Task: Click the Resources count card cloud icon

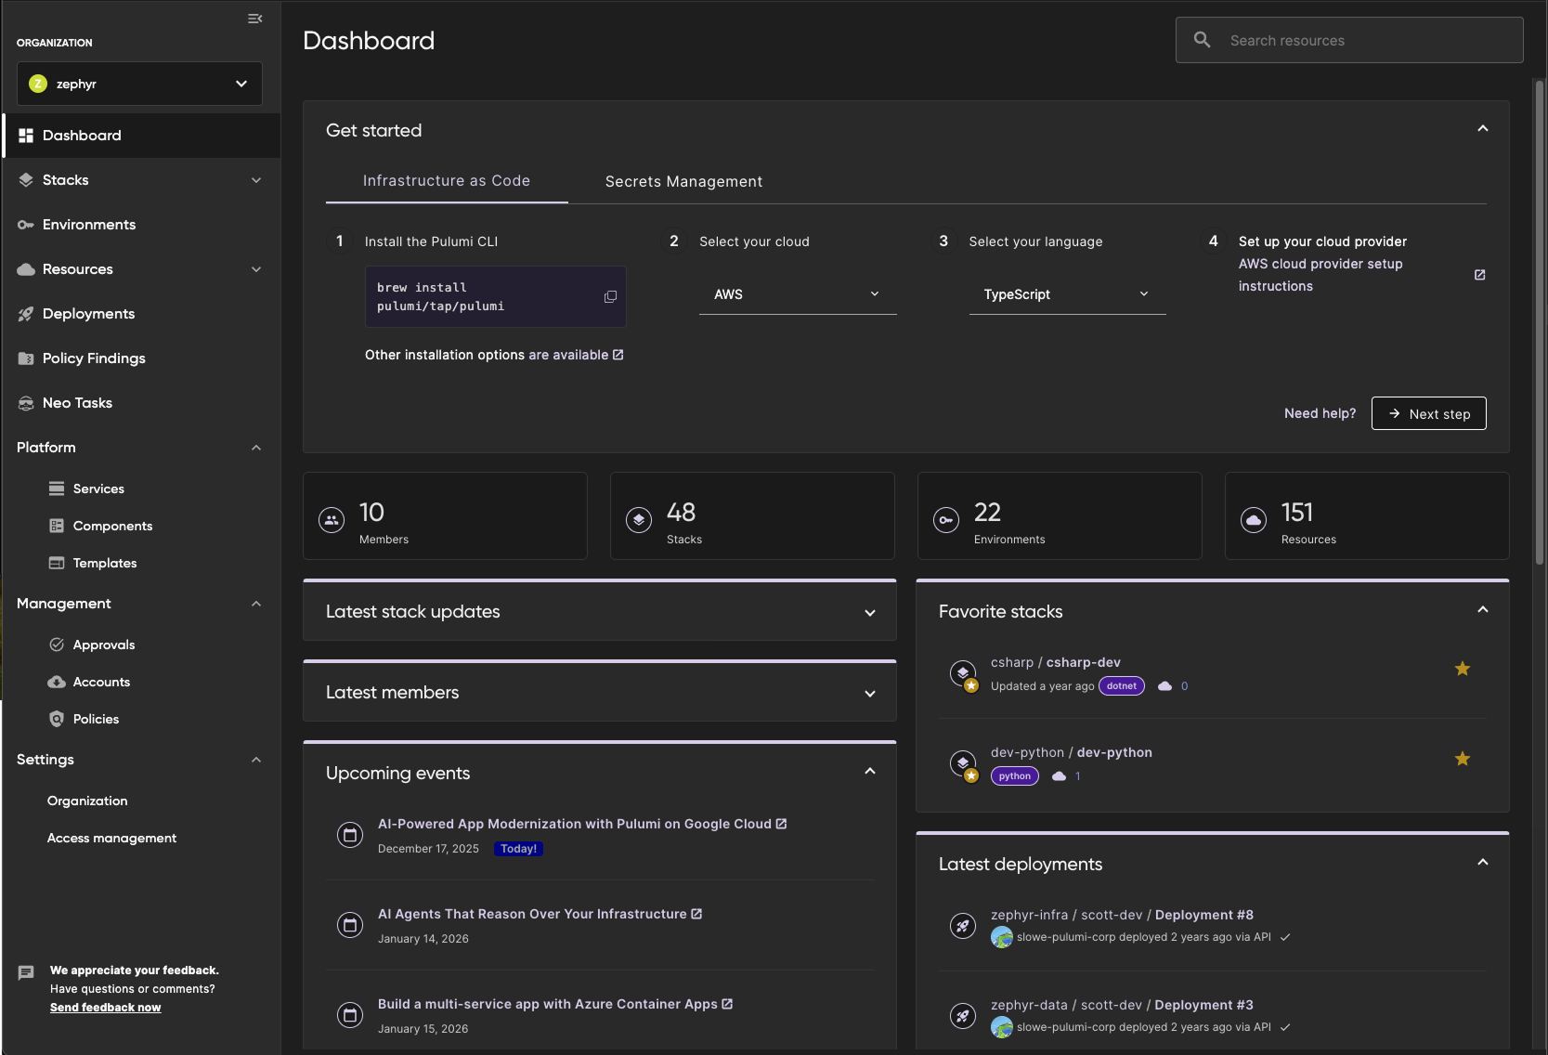Action: point(1254,520)
